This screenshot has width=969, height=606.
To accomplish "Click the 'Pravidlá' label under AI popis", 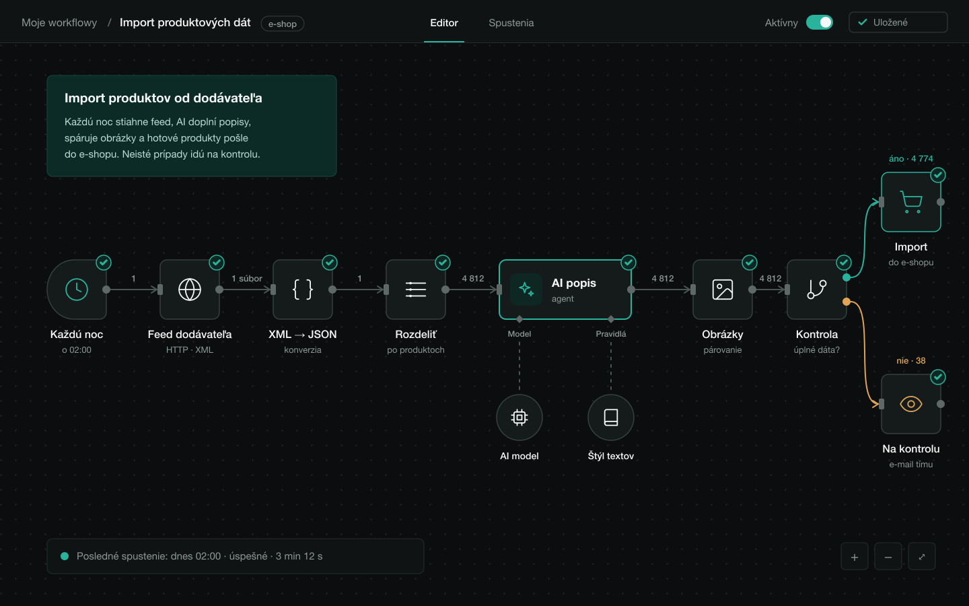I will point(611,334).
